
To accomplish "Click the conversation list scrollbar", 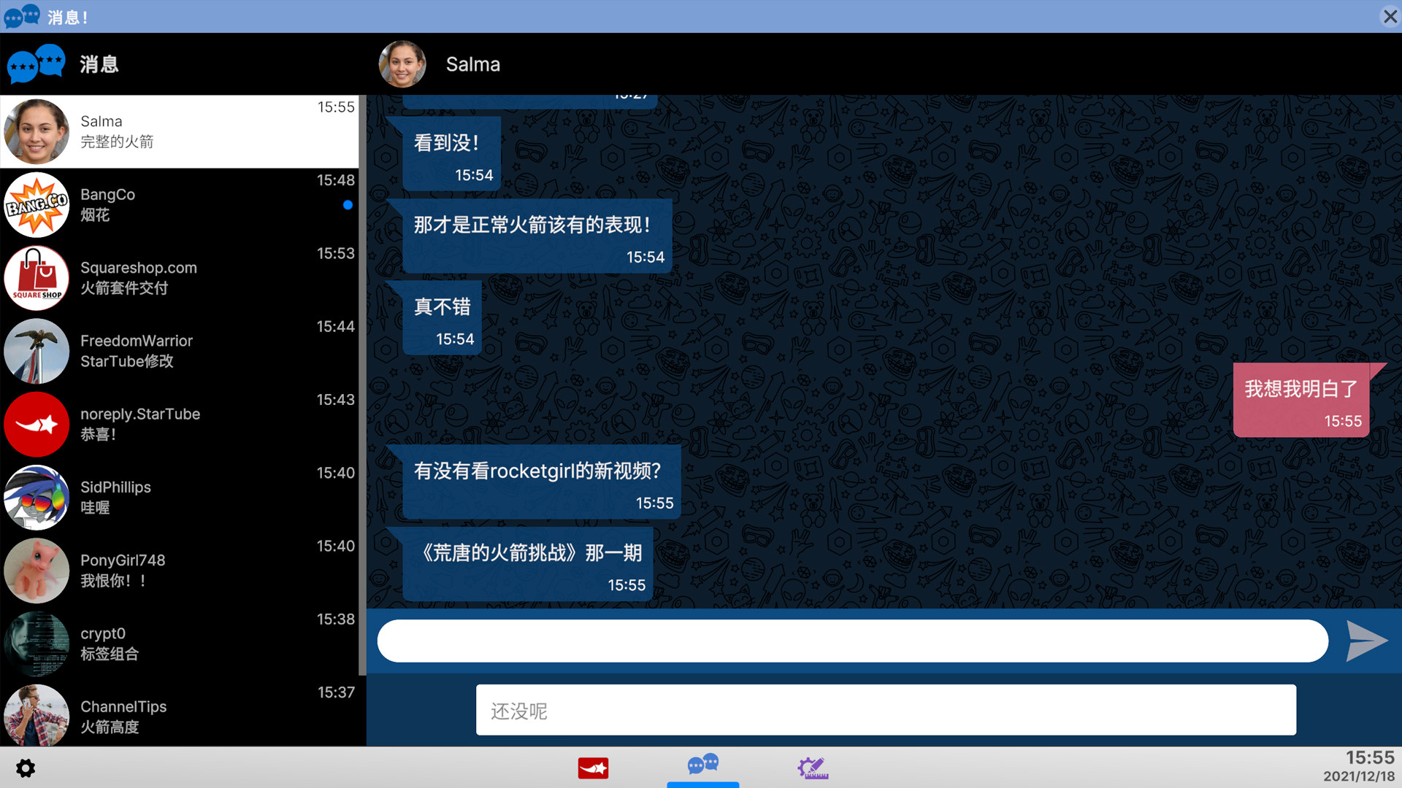I will coord(362,385).
